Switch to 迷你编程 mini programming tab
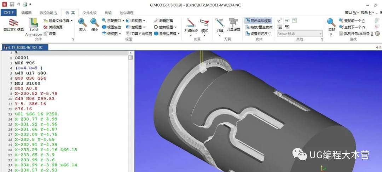The image size is (382, 172). click(x=126, y=13)
